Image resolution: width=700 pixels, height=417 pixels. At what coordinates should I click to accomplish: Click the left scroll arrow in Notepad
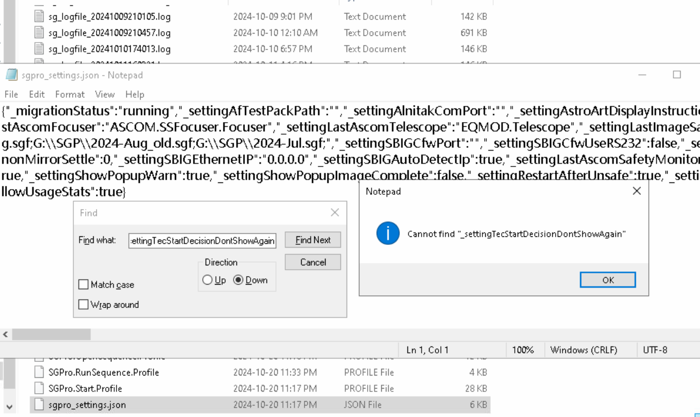pos(6,335)
